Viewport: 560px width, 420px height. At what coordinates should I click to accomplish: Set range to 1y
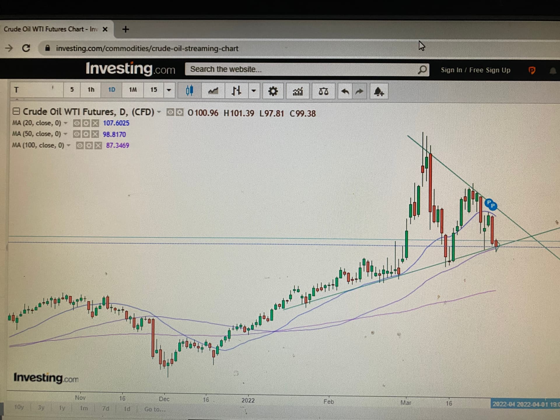(62, 408)
